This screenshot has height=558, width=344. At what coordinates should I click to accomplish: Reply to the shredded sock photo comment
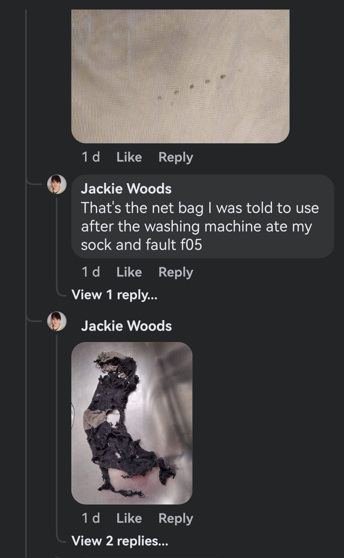tap(176, 518)
